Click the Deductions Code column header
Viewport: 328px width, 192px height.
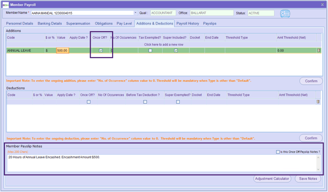[19, 95]
